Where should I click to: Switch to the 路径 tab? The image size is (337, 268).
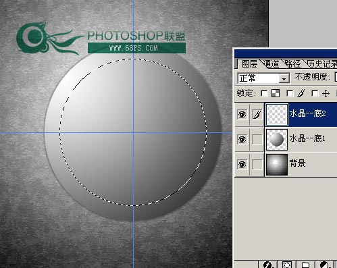(x=293, y=64)
